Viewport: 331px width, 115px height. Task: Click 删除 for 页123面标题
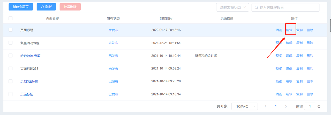310,82
